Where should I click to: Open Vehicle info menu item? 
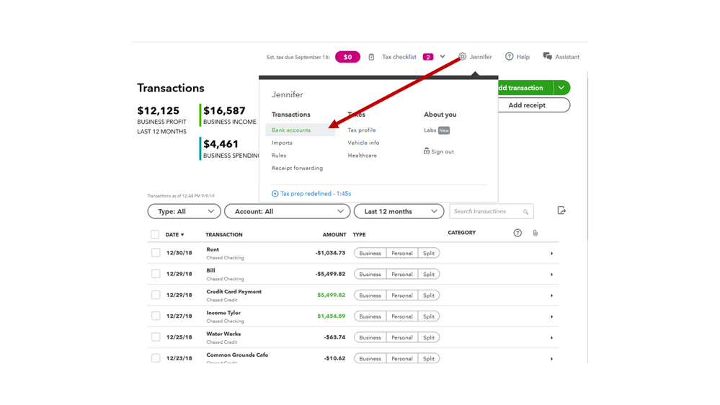click(x=363, y=143)
